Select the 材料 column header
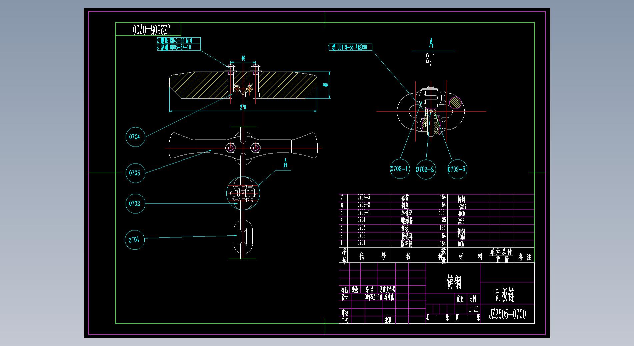This screenshot has width=634, height=346. pos(470,256)
